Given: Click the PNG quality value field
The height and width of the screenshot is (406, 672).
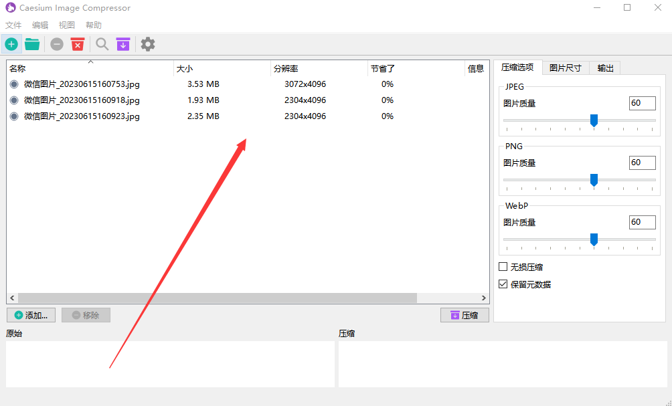Looking at the screenshot, I should click(642, 163).
